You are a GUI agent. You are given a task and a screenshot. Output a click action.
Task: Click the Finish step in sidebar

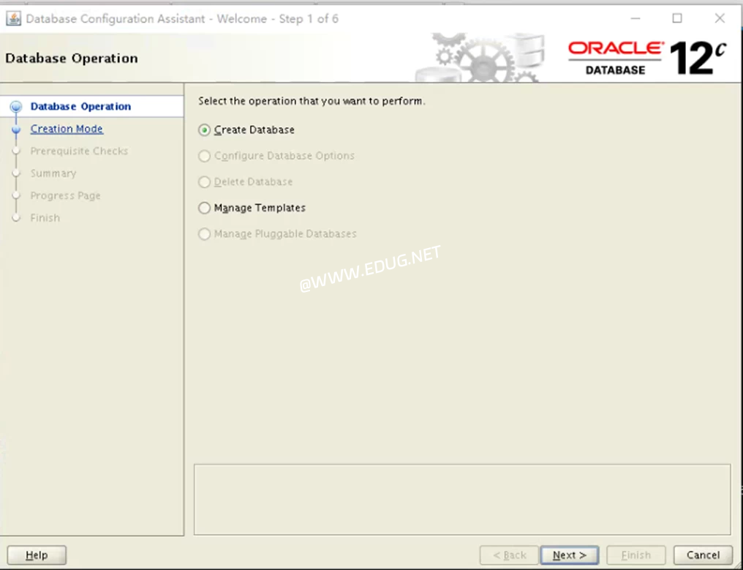[x=45, y=218]
